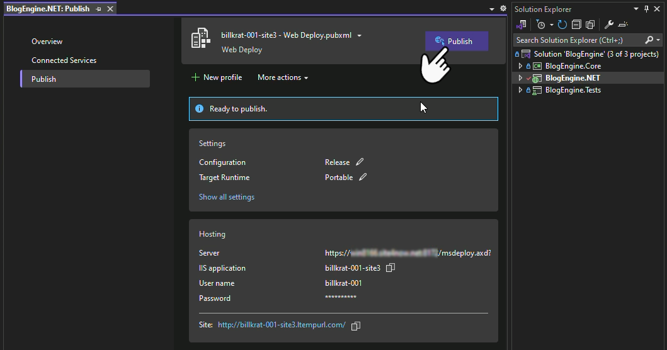Screen dimensions: 667x350
Task: Click the Ready to publish status message
Action: tap(238, 109)
